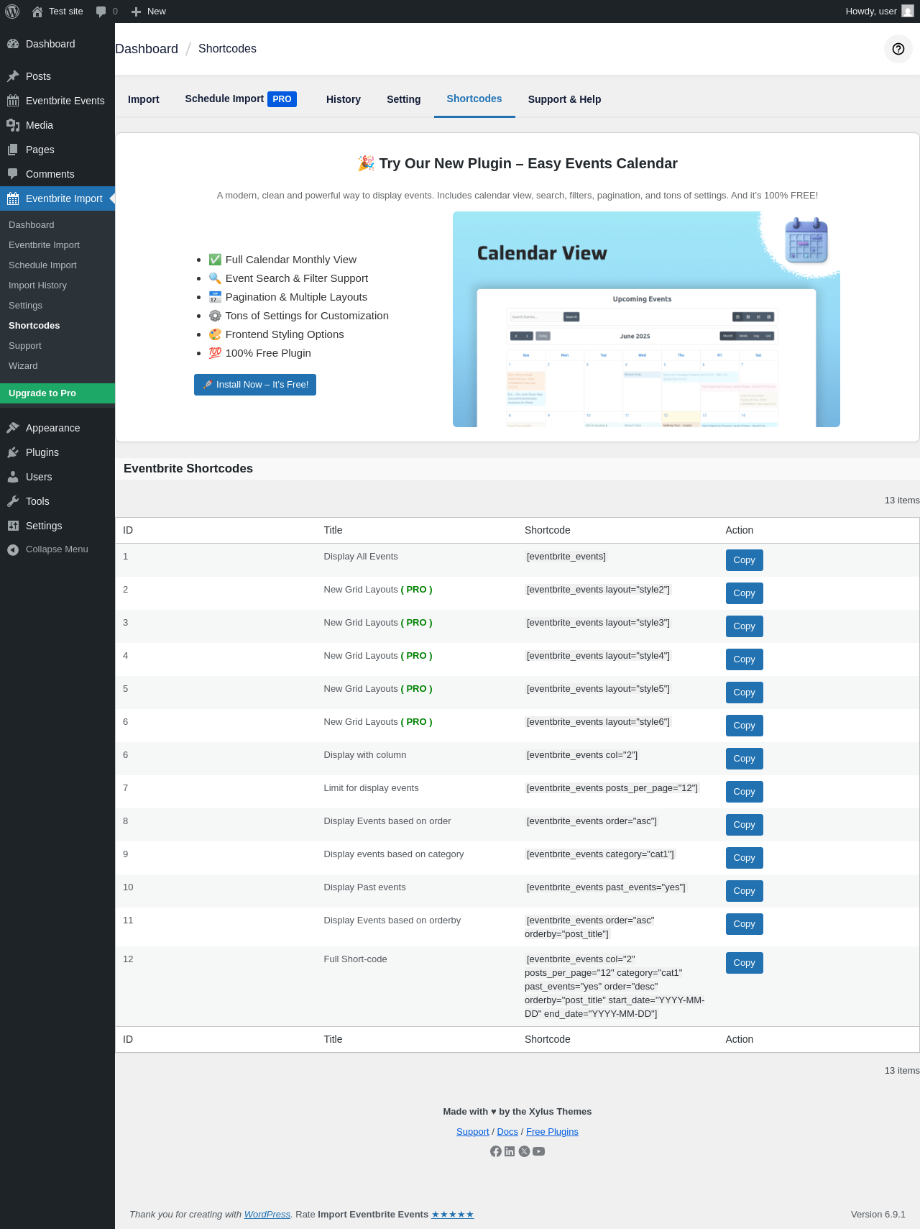Open the help question mark icon
920x1229 pixels.
coord(898,49)
